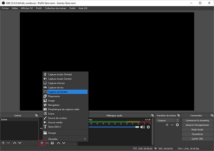
Task: Open the Fichier menu
Action: (5, 8)
